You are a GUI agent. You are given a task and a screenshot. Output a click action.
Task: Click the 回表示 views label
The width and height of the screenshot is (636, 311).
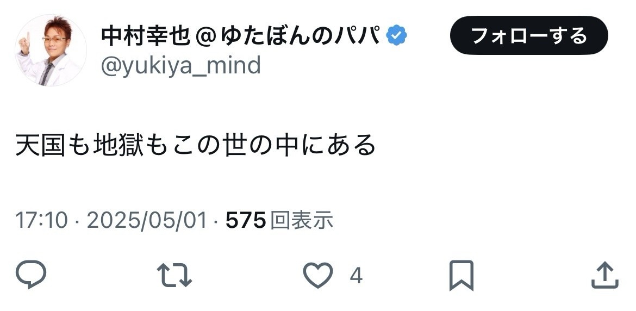tap(302, 220)
